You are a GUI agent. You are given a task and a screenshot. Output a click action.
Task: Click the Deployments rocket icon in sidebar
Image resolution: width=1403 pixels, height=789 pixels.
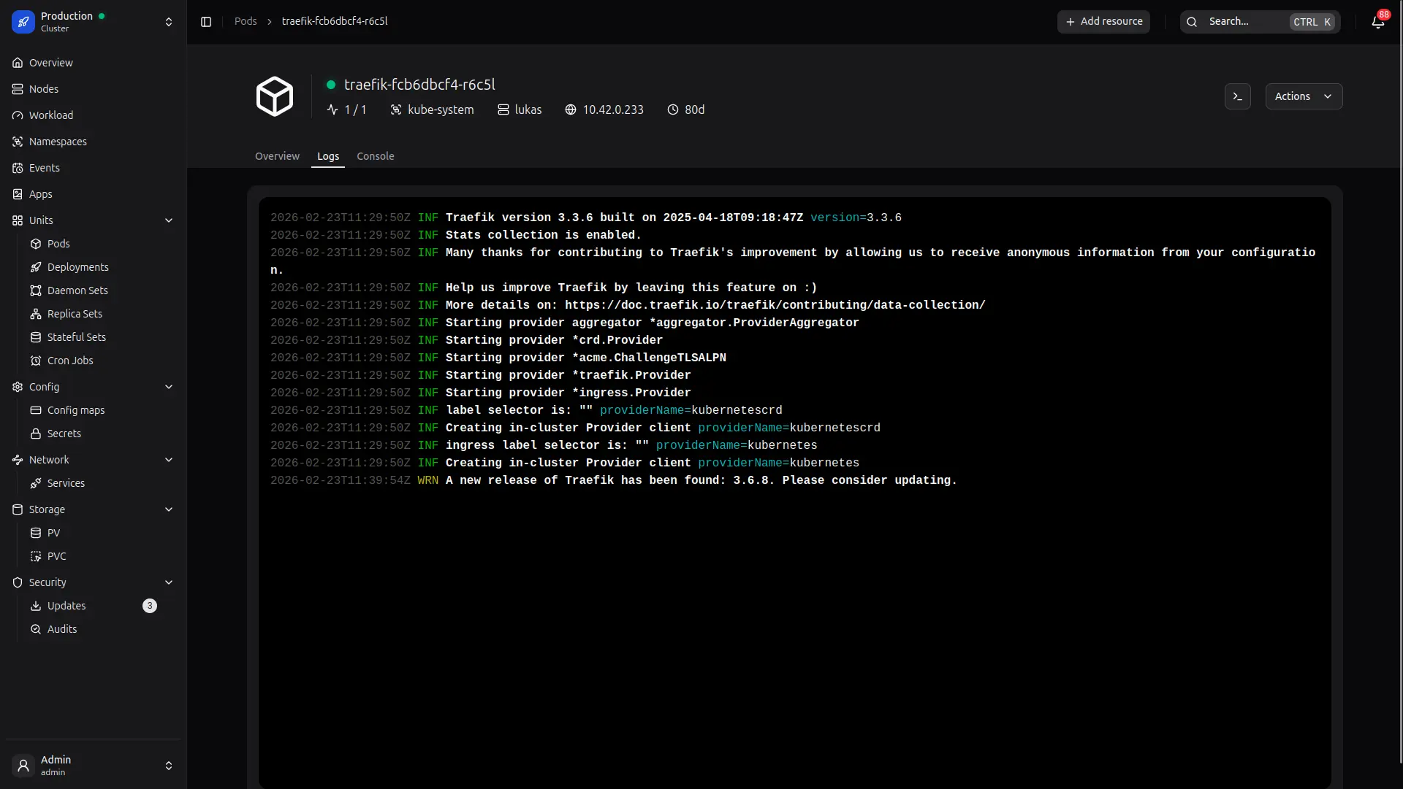pos(36,267)
